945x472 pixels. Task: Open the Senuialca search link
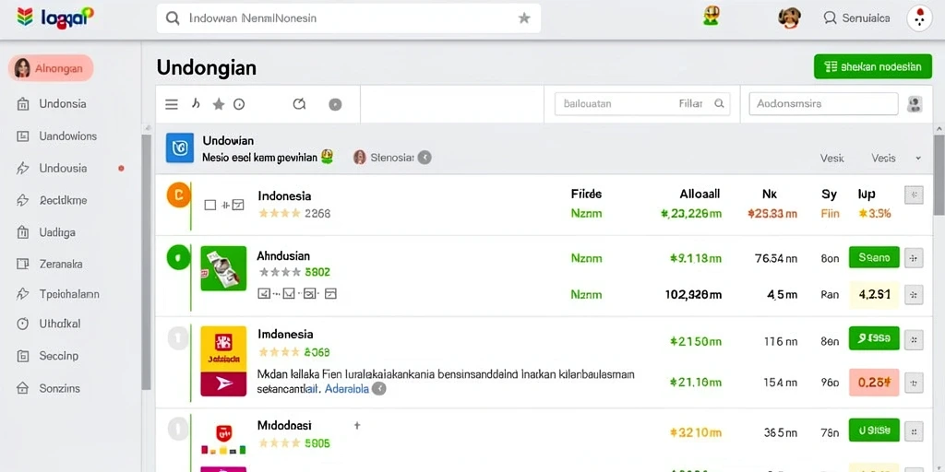[x=857, y=18]
